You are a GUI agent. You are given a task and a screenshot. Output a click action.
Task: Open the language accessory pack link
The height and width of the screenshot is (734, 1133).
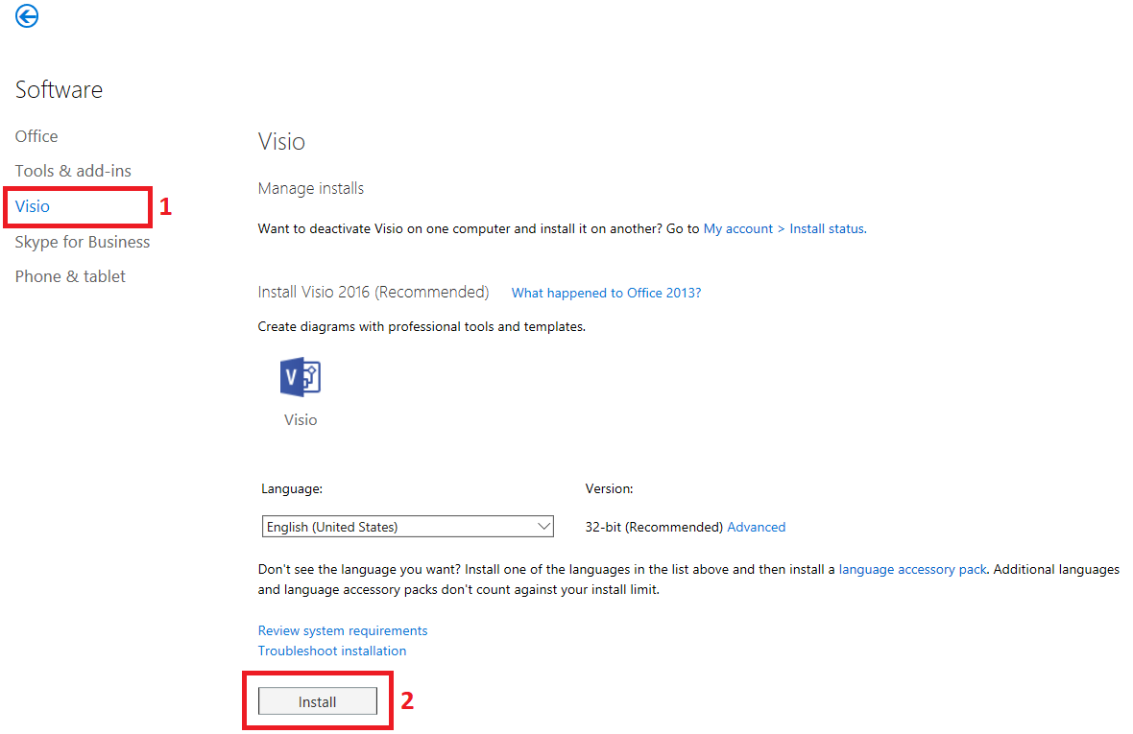(912, 569)
